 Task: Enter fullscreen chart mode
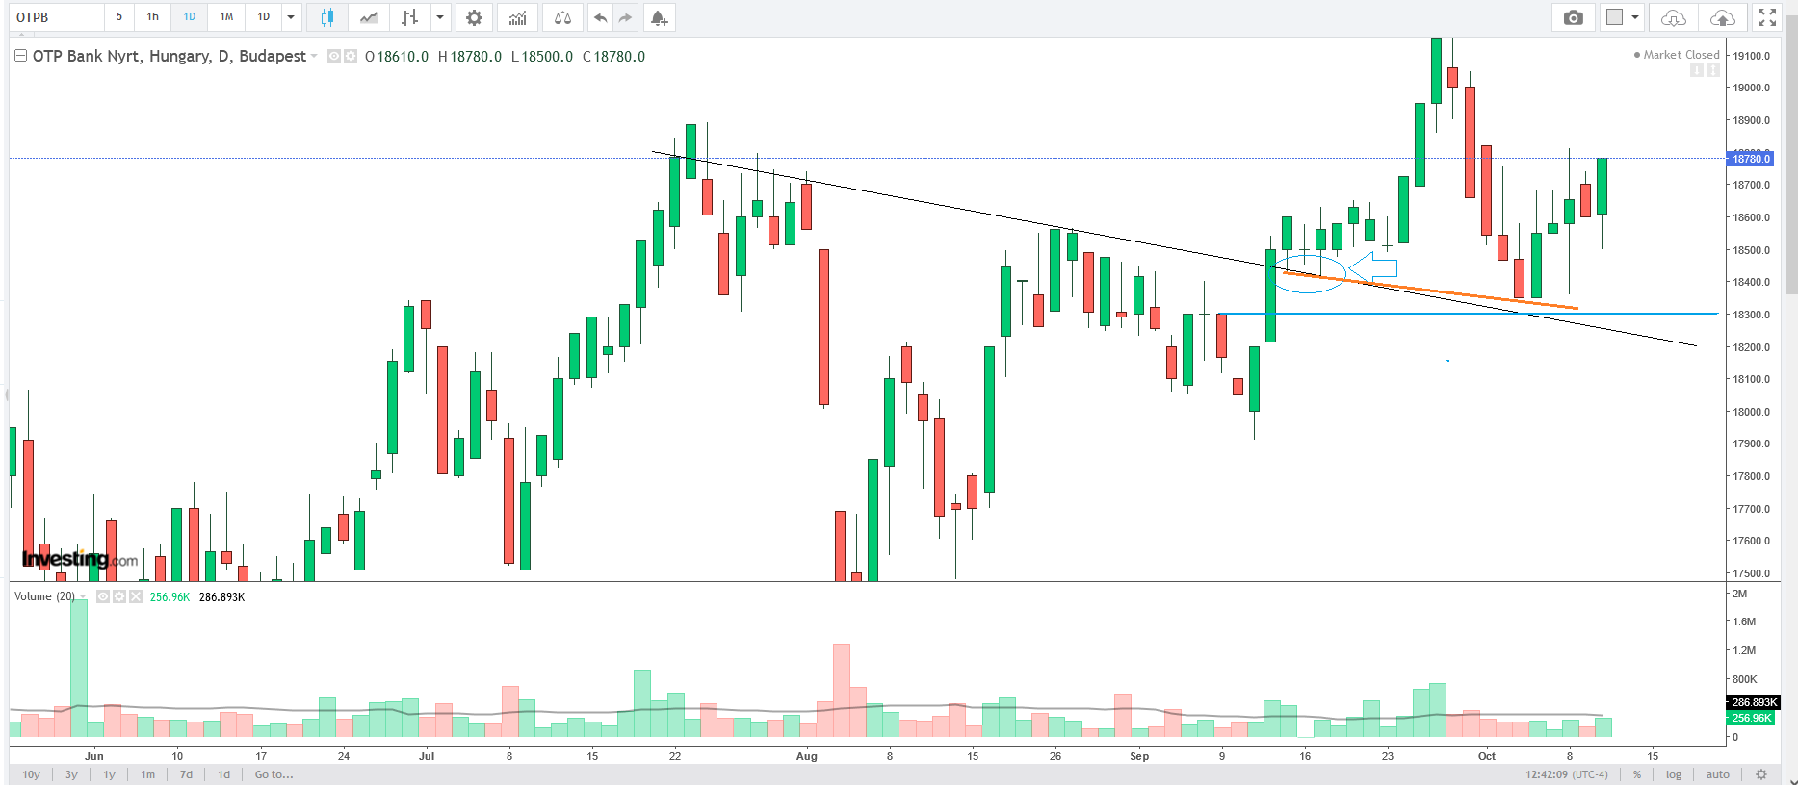(x=1767, y=17)
